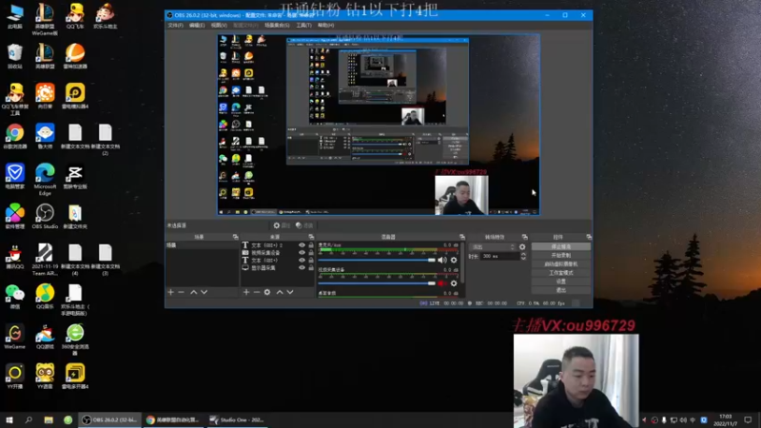
Task: Select the 场景 item in scenes list
Action: 203,245
